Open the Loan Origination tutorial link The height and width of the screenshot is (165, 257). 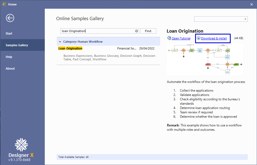[181, 38]
